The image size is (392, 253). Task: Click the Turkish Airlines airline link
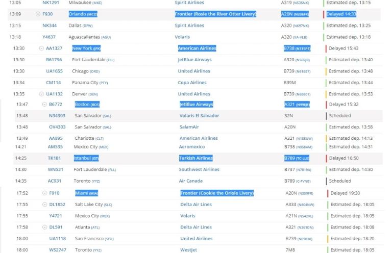(x=195, y=158)
